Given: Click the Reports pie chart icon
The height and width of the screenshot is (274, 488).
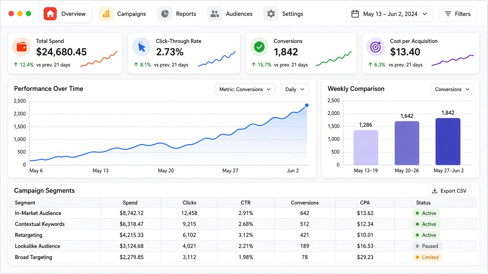Looking at the screenshot, I should tap(165, 14).
